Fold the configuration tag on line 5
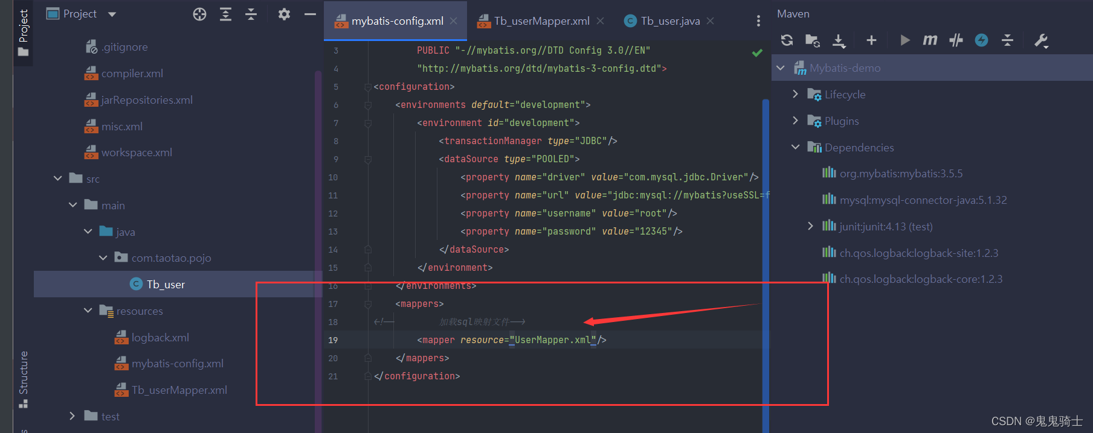Screen dimensions: 1093x433 [367, 87]
